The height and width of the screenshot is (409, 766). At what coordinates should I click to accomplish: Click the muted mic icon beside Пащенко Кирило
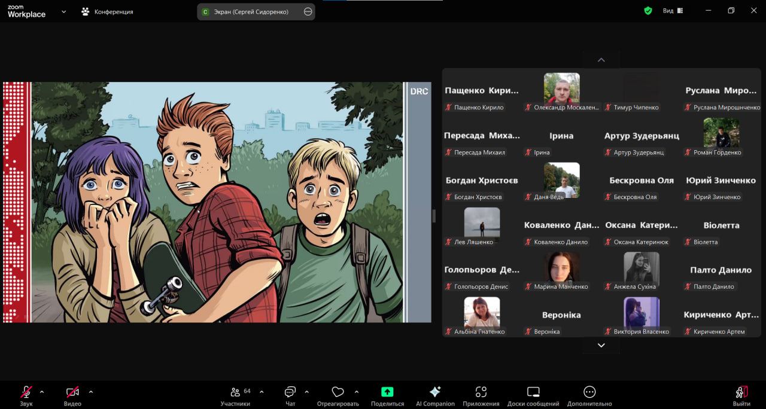(x=448, y=108)
